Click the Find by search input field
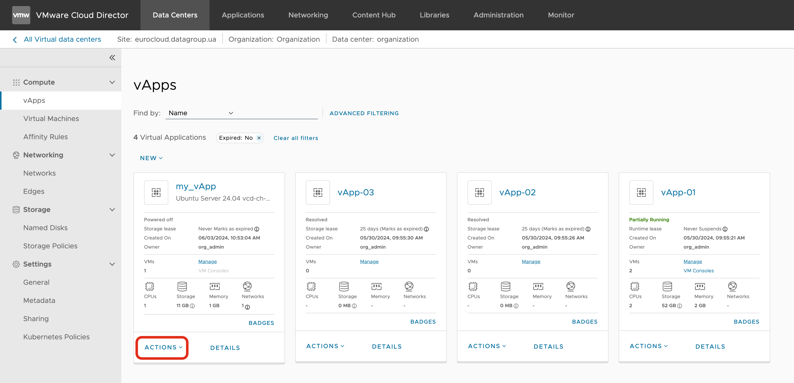The width and height of the screenshot is (794, 383). point(277,113)
